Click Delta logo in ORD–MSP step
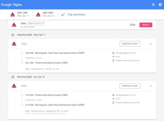 tap(38, 14)
